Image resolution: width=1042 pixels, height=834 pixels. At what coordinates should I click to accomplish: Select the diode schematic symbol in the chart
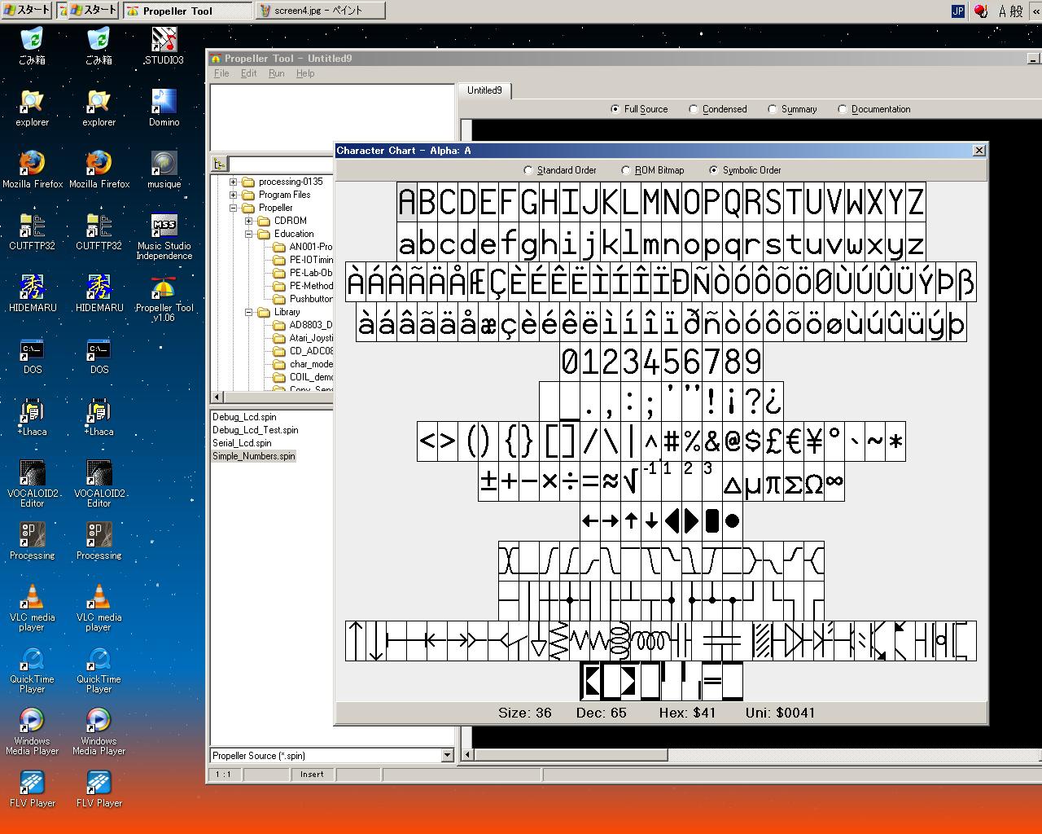pos(794,641)
